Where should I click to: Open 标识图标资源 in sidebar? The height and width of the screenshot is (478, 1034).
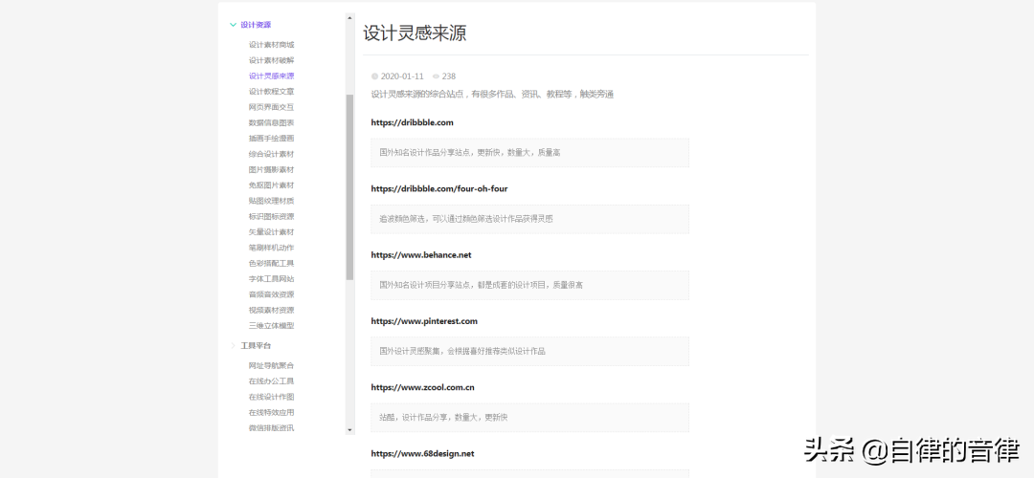coord(272,217)
